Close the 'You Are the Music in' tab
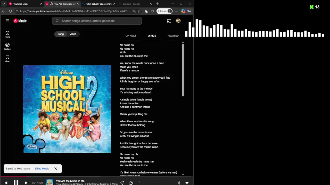This screenshot has height=185, width=330. (x=78, y=4)
